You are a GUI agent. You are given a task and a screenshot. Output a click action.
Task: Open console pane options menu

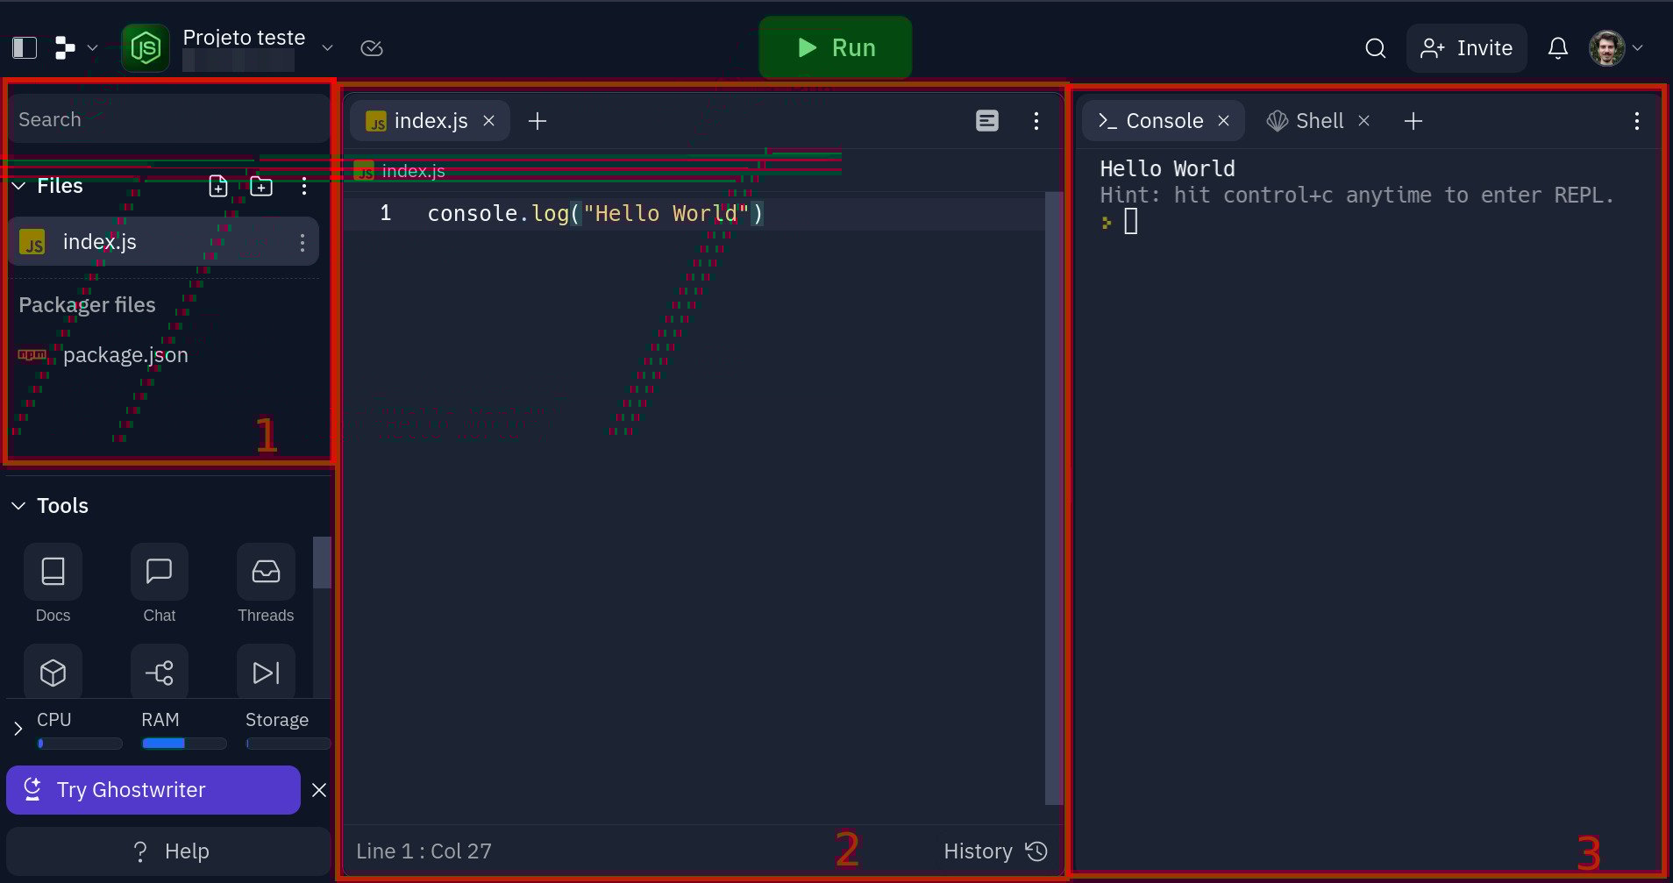1637,121
